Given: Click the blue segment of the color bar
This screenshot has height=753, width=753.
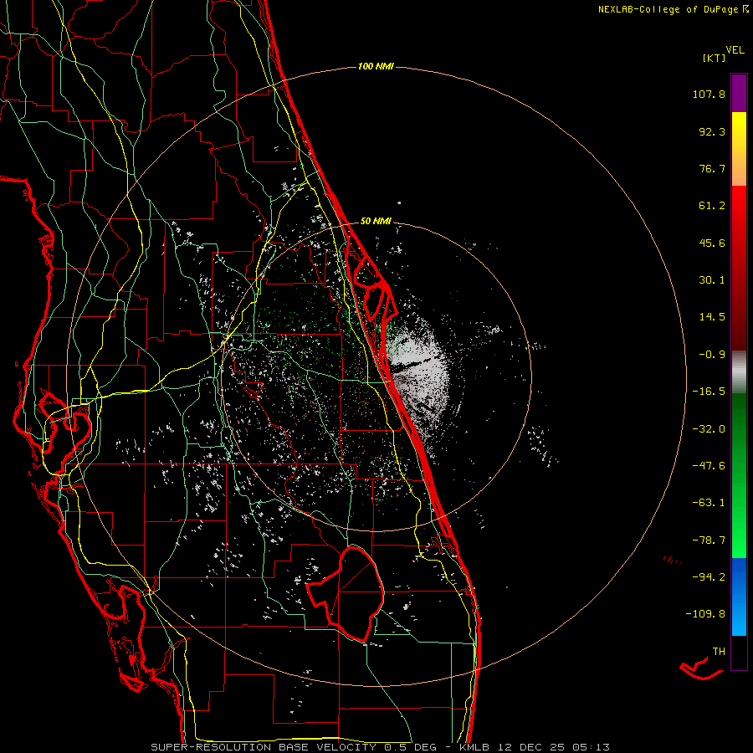Looking at the screenshot, I should pyautogui.click(x=739, y=597).
